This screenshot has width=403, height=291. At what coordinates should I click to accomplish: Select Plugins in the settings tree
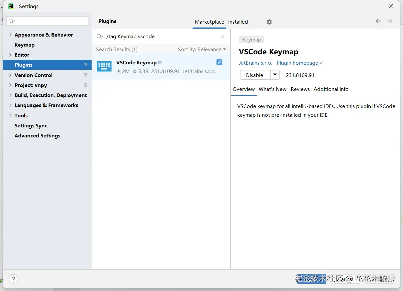pos(47,65)
